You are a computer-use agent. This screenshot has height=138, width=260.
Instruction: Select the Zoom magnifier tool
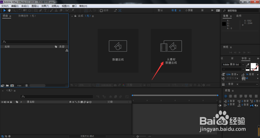14,10
